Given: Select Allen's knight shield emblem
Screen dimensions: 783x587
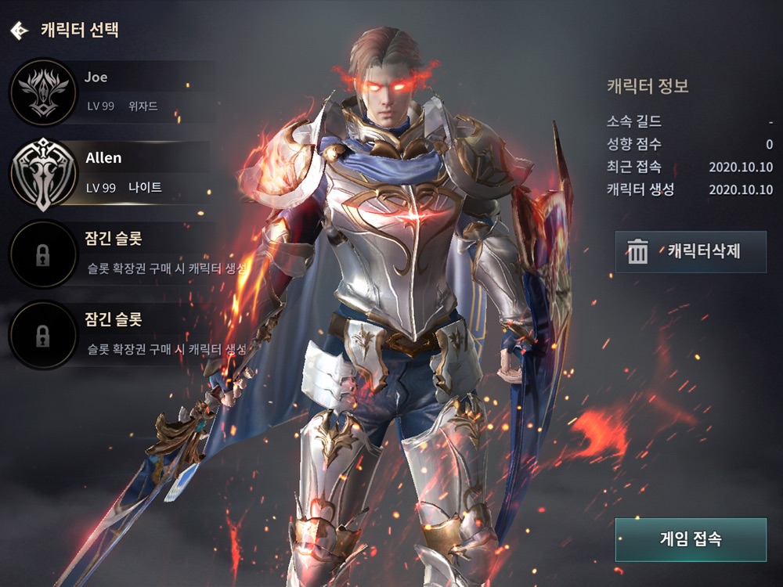Looking at the screenshot, I should [x=43, y=174].
